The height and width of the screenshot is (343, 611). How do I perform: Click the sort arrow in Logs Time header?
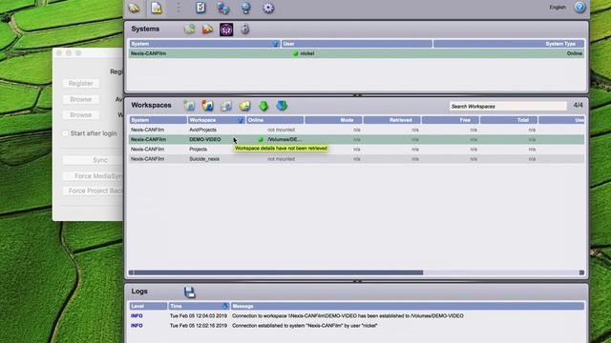(x=225, y=307)
